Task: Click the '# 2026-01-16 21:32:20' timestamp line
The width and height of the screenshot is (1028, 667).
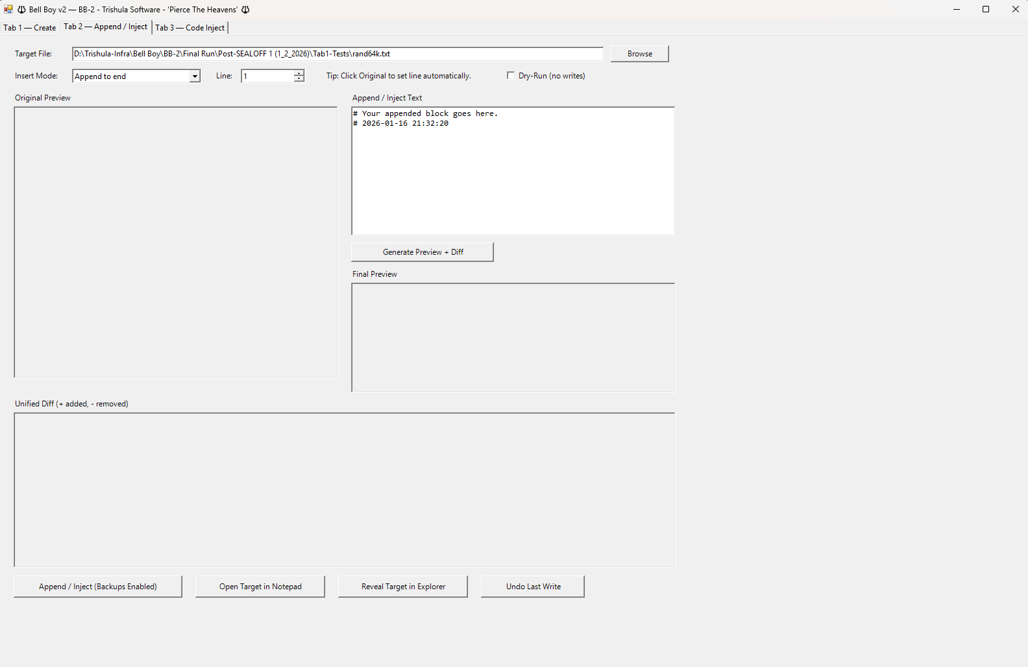Action: (x=400, y=123)
